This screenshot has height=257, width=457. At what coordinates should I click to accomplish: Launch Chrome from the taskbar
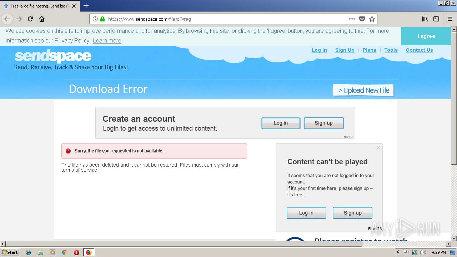click(x=64, y=252)
